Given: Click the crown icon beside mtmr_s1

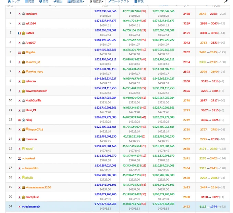Looking at the screenshot, I should (x=23, y=62).
